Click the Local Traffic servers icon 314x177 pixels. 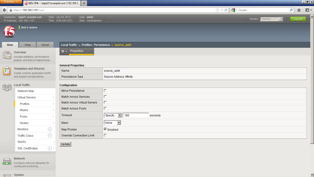pyautogui.click(x=7, y=87)
